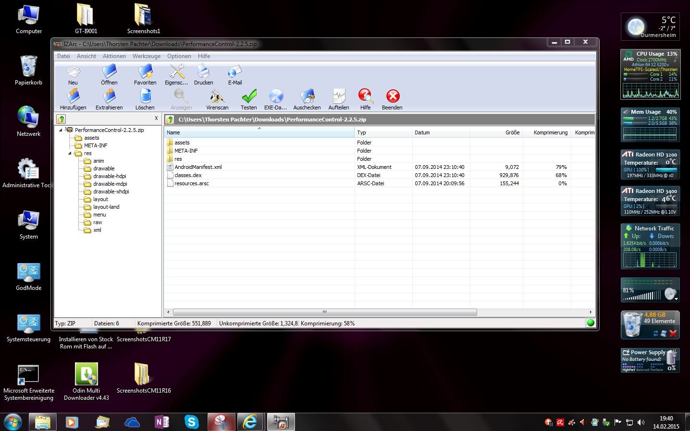The width and height of the screenshot is (690, 431).
Task: Click the horizontal scrollbar thumb
Action: coord(325,312)
